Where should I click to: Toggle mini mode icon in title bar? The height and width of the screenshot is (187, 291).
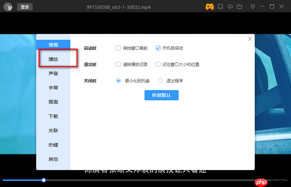220,7
